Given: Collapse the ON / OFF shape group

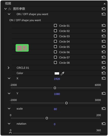Looking at the screenshot, I should 9,14.
